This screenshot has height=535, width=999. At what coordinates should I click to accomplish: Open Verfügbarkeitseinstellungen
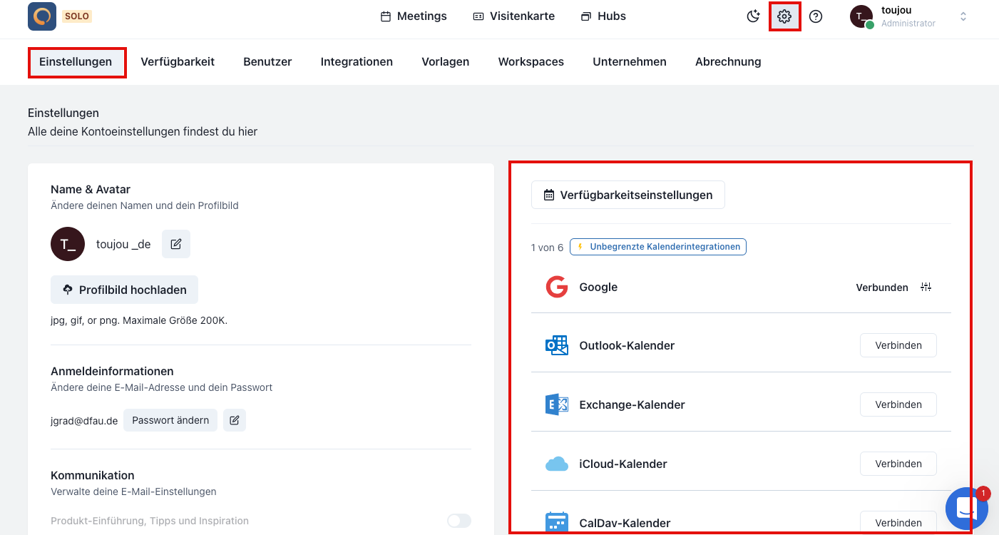click(x=627, y=195)
